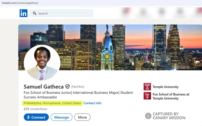Open Fox School of Business at Temple University link
Screen dimensions: 202x126
171,96
